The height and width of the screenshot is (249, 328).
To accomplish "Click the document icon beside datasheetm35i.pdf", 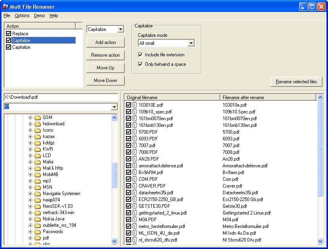I will tap(133, 193).
